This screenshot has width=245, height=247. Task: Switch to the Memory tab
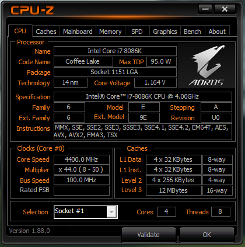pos(110,32)
